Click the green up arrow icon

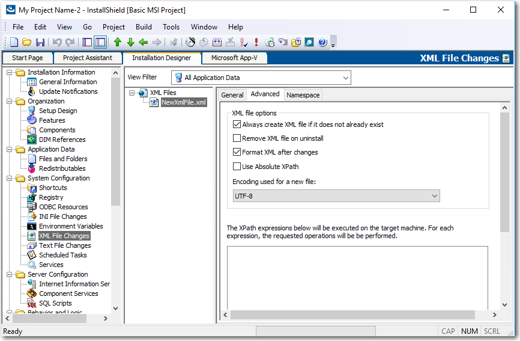coord(117,42)
